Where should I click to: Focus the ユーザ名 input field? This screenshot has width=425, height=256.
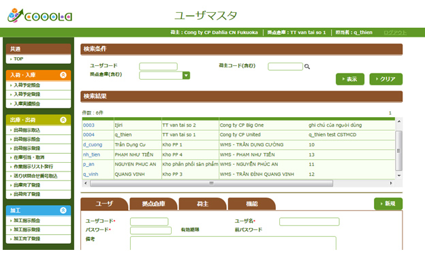click(309, 221)
